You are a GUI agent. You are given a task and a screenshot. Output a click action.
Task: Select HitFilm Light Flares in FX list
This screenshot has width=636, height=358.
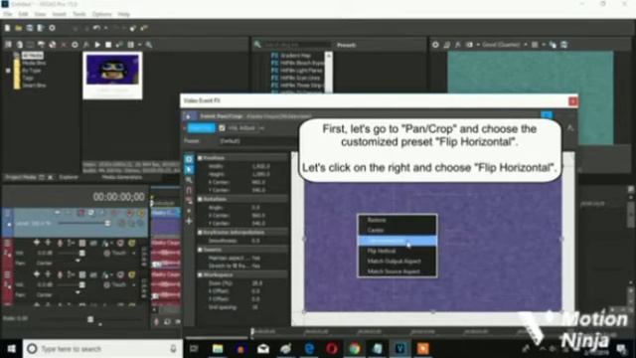click(301, 71)
